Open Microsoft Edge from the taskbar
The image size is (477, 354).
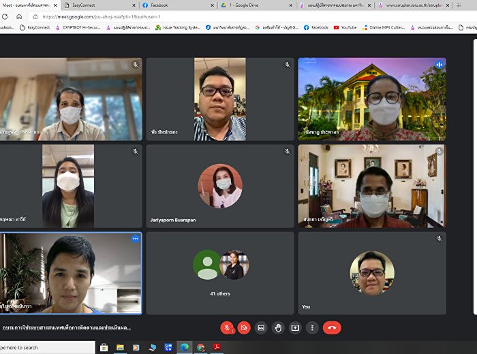pos(184,347)
